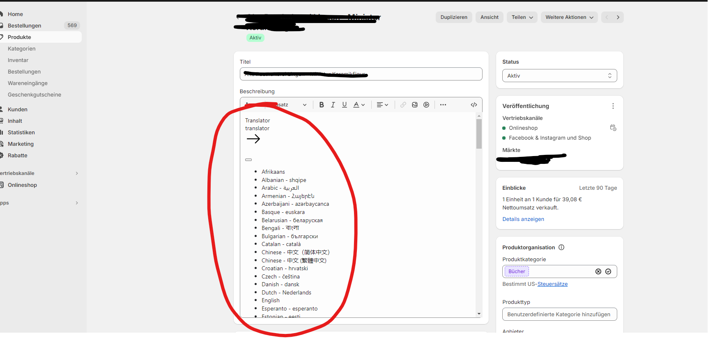The width and height of the screenshot is (708, 338).
Task: Click the description editor scrollbar thumb
Action: 479,134
